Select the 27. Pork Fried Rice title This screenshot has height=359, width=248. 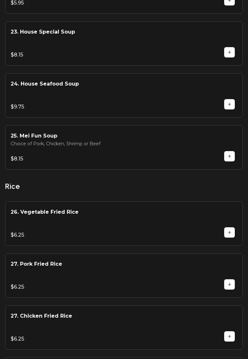point(36,264)
